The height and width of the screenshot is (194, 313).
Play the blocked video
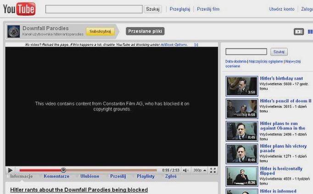coord(10,170)
